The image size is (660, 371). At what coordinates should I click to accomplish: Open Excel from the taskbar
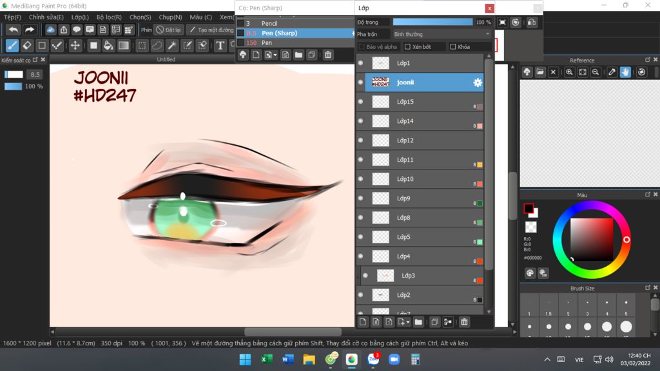266,359
